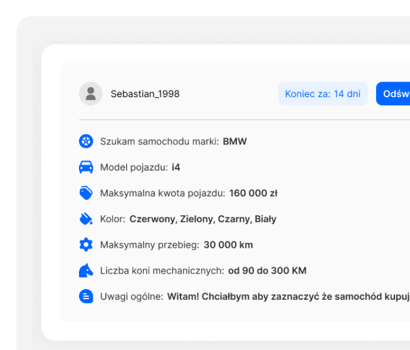
Task: Click the Czerwony color text
Action: 152,219
